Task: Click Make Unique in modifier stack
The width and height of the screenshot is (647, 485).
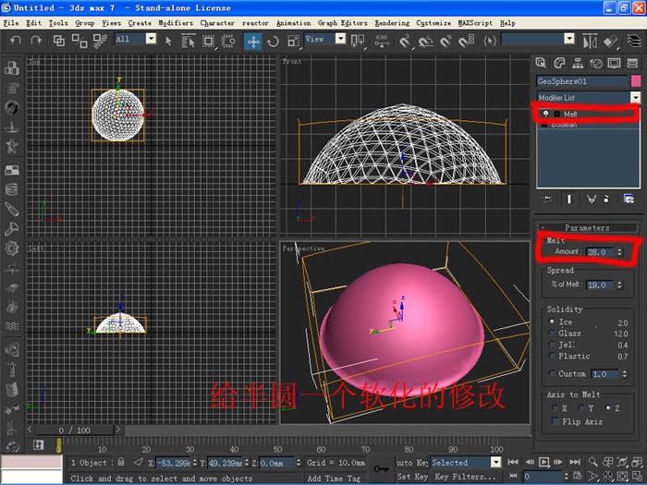Action: tap(592, 200)
